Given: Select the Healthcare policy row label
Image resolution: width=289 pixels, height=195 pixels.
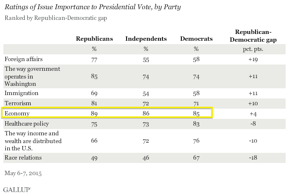Looking at the screenshot, I should tap(27, 124).
